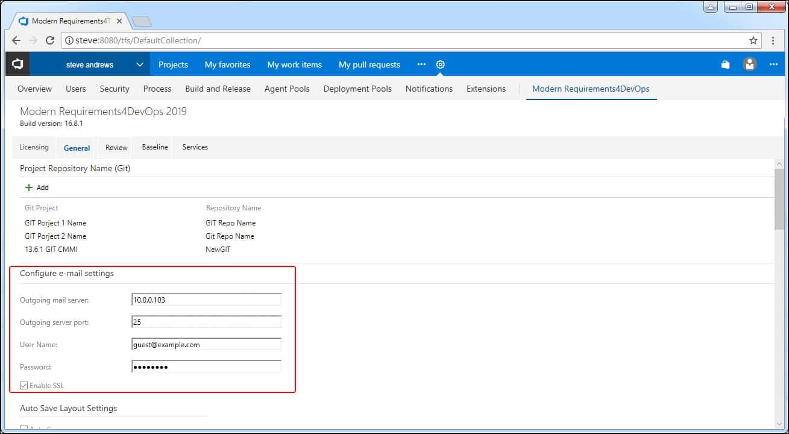Select the General sub-tab
The height and width of the screenshot is (434, 789).
[x=77, y=148]
